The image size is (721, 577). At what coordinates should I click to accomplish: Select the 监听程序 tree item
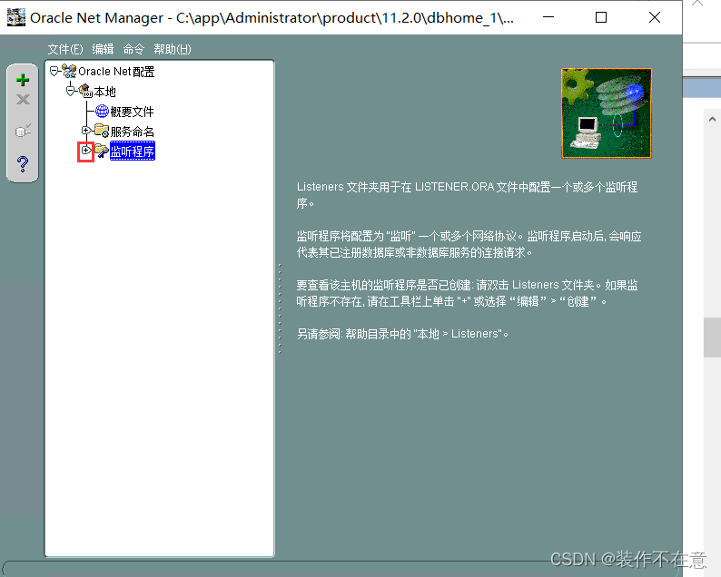coord(133,152)
